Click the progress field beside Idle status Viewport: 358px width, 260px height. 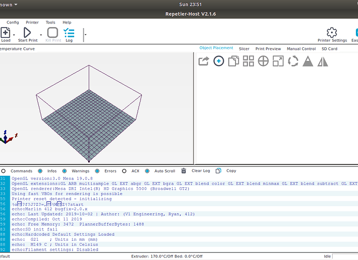345,256
